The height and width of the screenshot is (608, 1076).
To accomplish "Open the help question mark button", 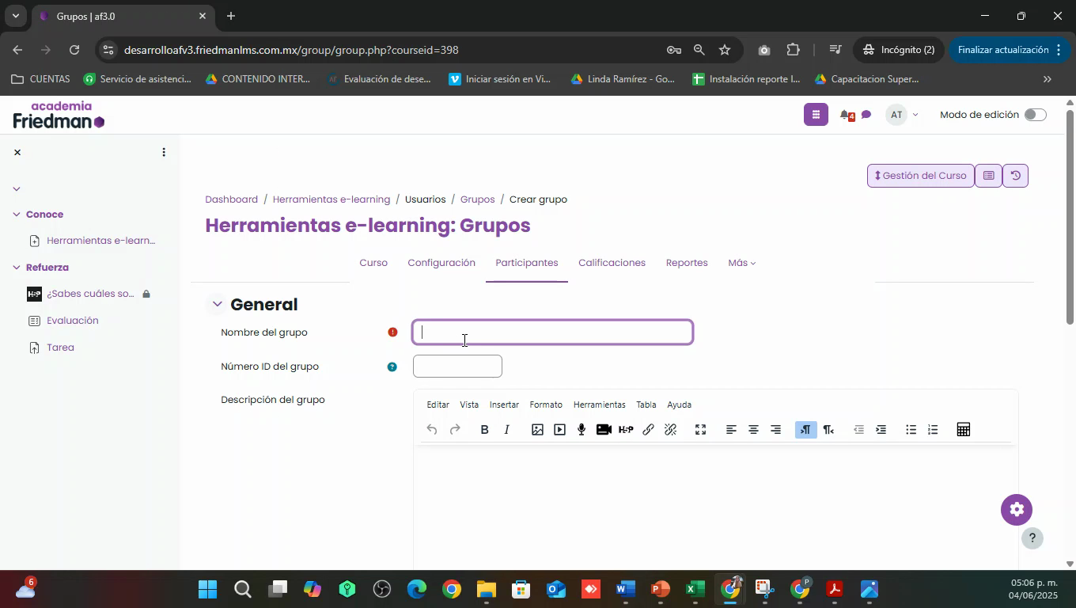I will coord(1032,538).
